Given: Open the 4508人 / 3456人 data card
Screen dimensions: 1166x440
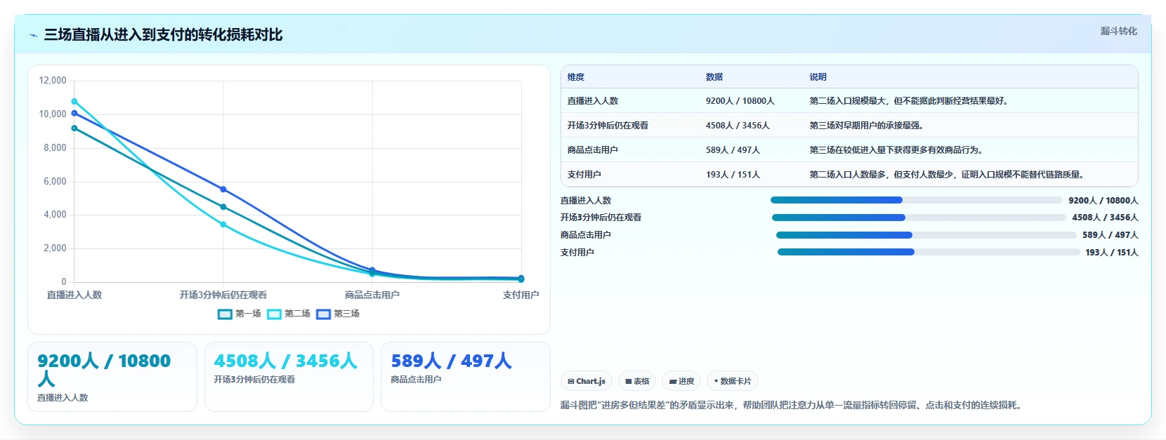Looking at the screenshot, I should click(x=289, y=377).
